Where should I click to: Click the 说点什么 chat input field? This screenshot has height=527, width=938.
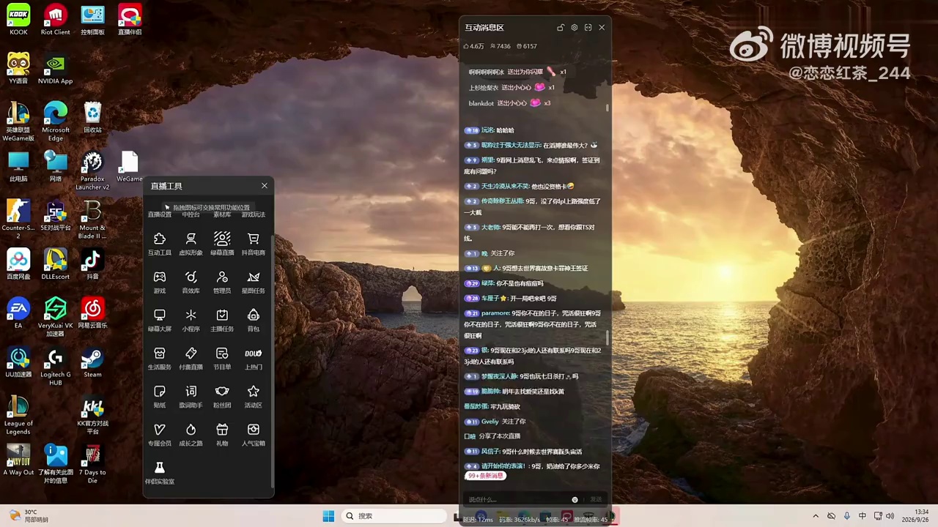coord(517,499)
